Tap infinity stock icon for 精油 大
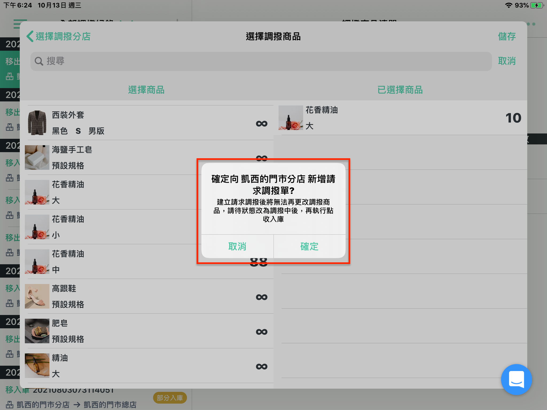The image size is (547, 410). click(x=261, y=366)
